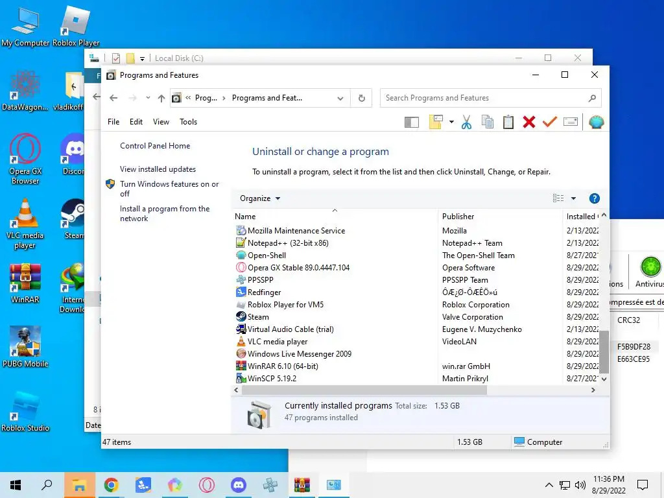
Task: Click the rename/email toolbar icon
Action: tap(571, 122)
